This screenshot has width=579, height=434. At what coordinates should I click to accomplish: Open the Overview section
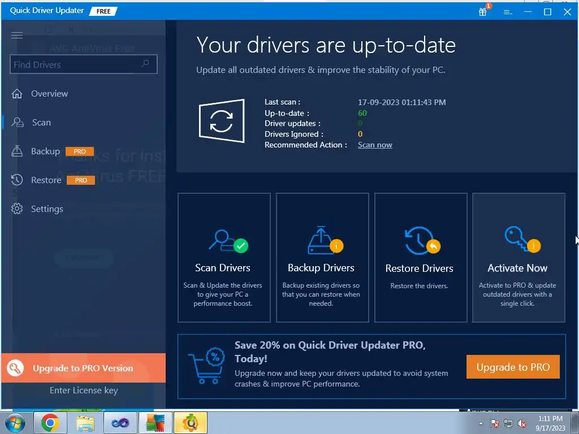49,94
